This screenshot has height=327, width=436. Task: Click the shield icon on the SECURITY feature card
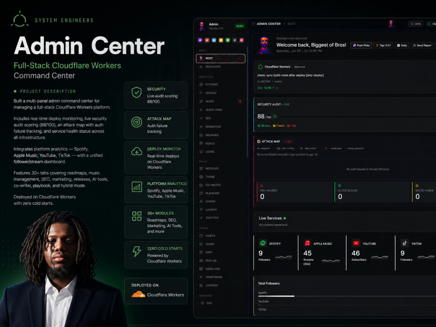tap(136, 92)
